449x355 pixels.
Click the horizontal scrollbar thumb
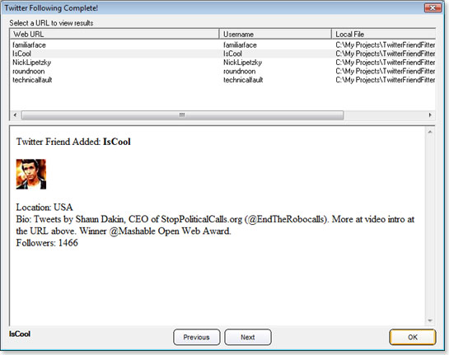tap(182, 115)
